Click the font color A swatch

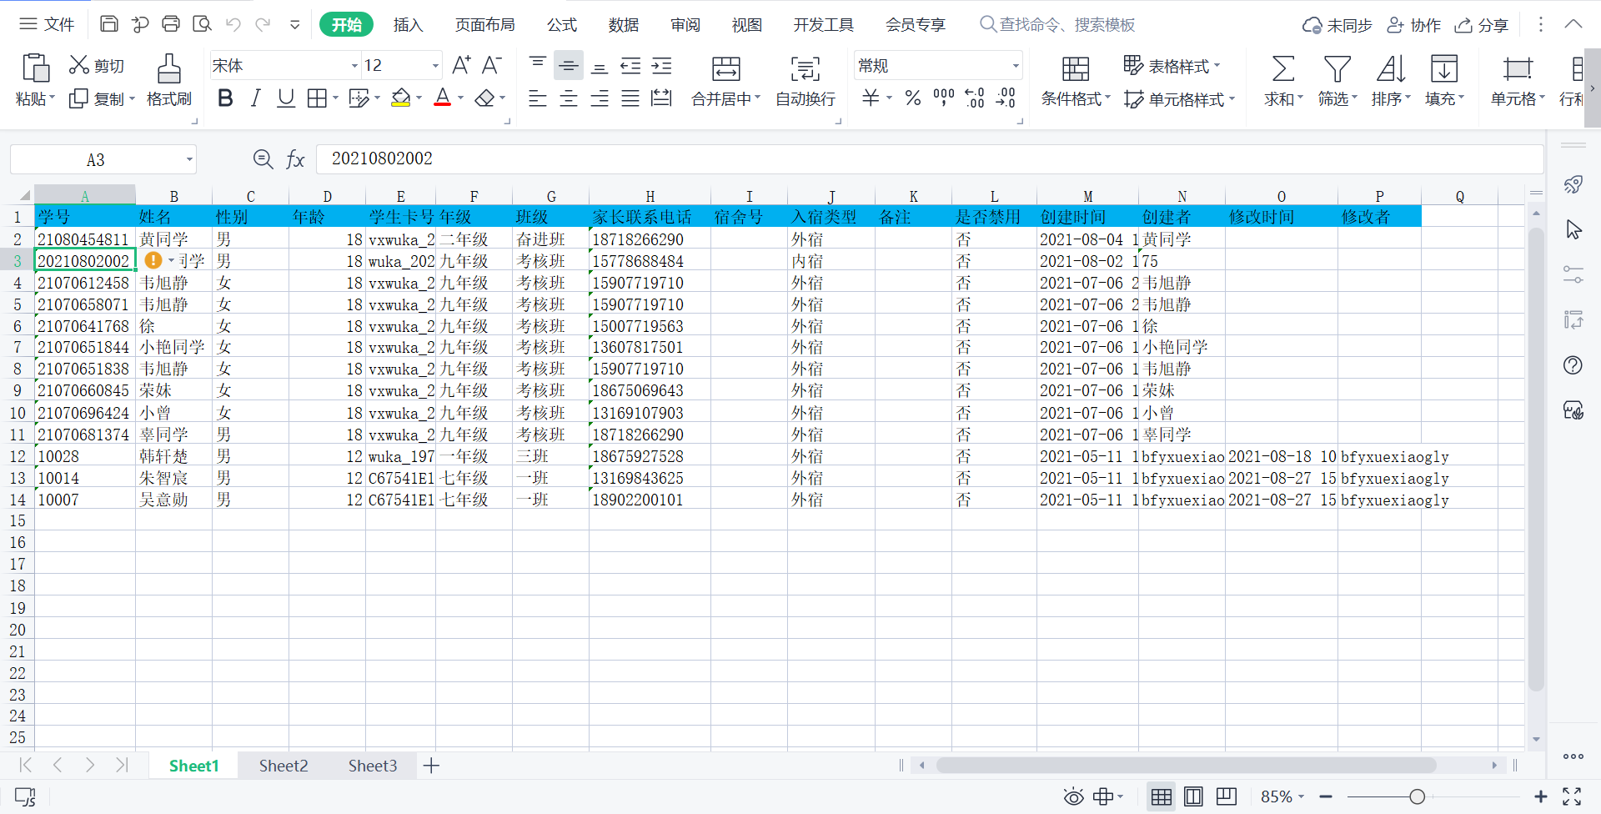click(443, 98)
